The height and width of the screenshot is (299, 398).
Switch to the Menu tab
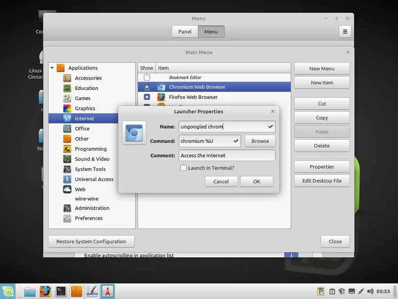click(x=211, y=32)
